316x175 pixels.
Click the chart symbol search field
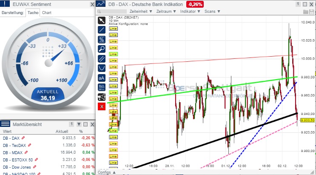coord(112,11)
